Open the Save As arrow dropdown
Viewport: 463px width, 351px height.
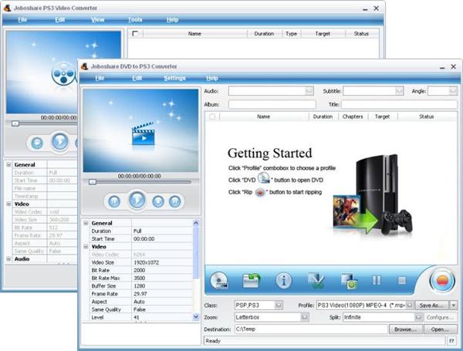pos(453,305)
